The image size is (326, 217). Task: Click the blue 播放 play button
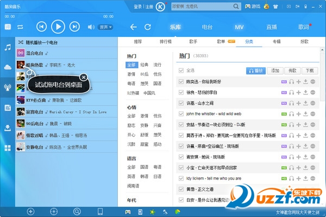coord(256,71)
